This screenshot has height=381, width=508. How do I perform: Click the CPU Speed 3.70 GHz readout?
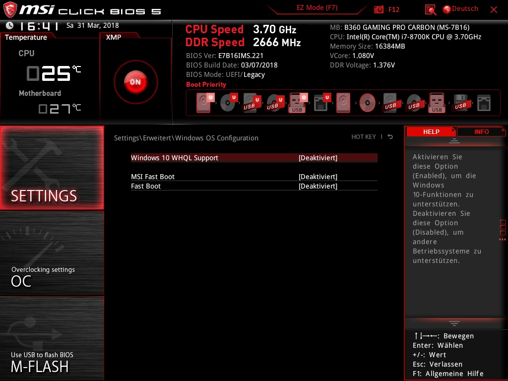point(241,29)
